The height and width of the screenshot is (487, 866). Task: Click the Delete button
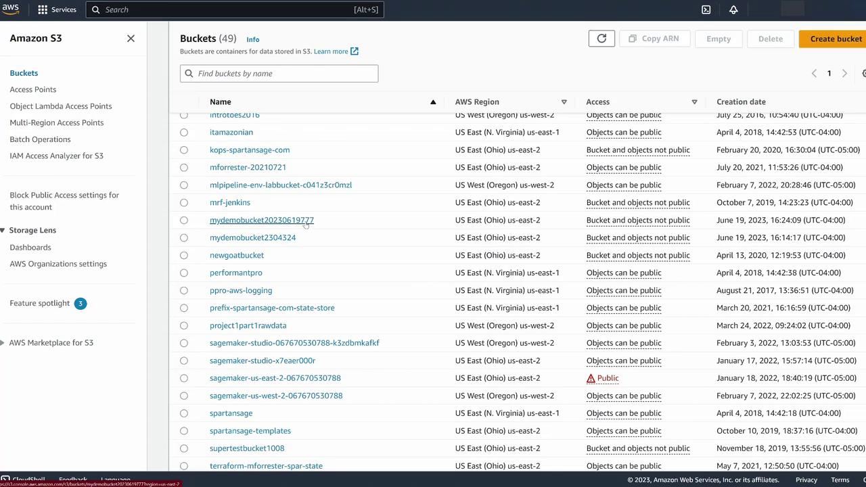tap(771, 39)
